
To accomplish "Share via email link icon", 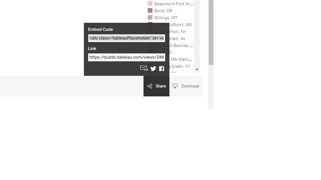I will pyautogui.click(x=144, y=68).
